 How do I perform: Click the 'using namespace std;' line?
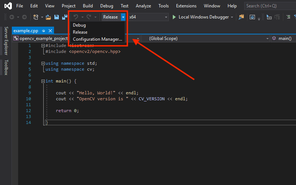point(71,63)
